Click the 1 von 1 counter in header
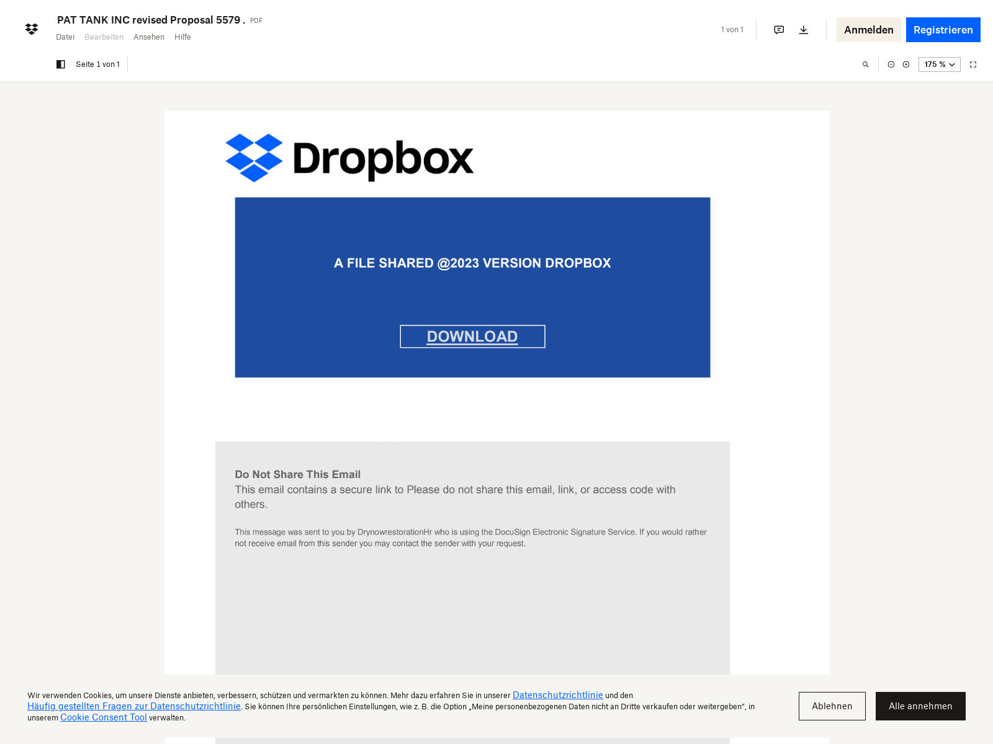 pos(732,30)
